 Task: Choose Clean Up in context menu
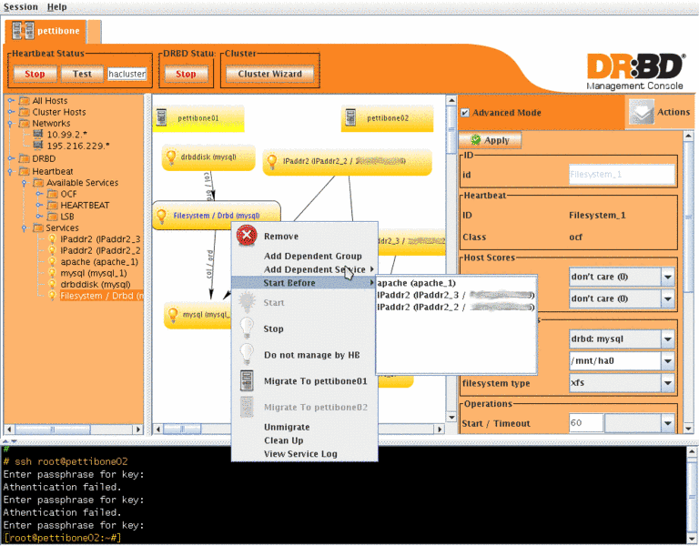click(x=284, y=440)
